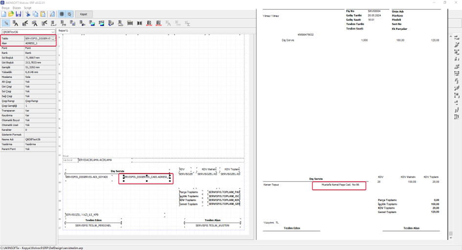
Task: Select the Hizalama property value Sola
Action: (x=40, y=77)
